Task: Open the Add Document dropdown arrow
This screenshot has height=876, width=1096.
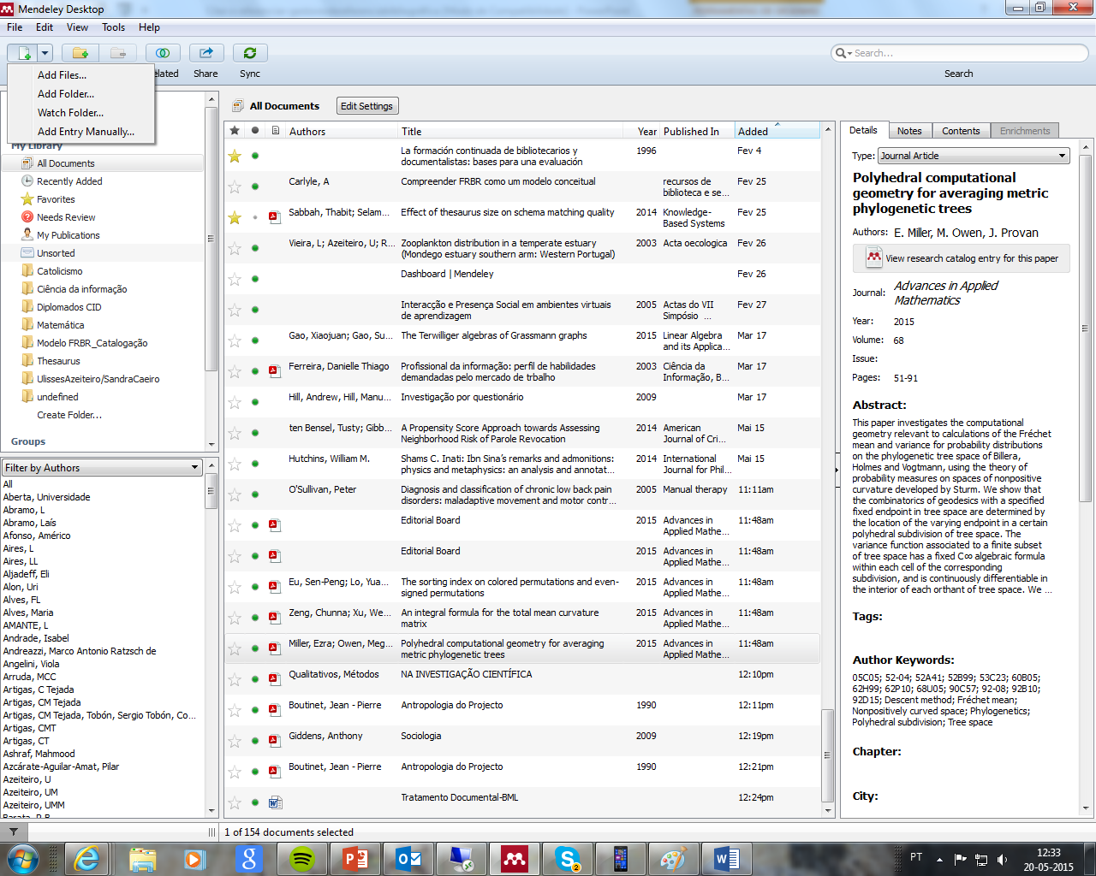Action: click(x=45, y=53)
